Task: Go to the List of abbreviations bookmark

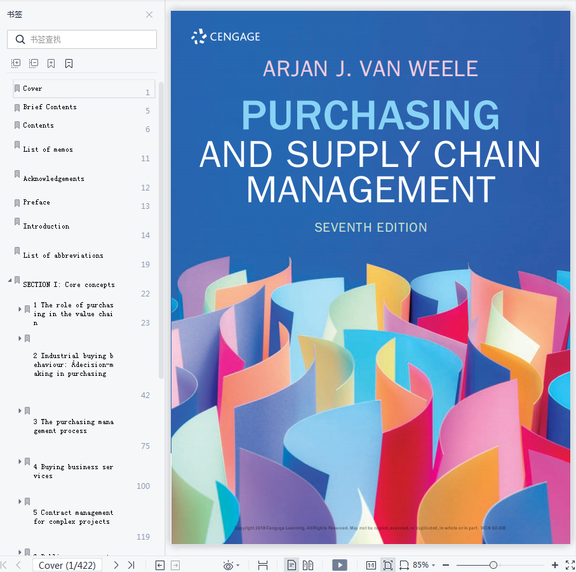Action: pyautogui.click(x=63, y=256)
